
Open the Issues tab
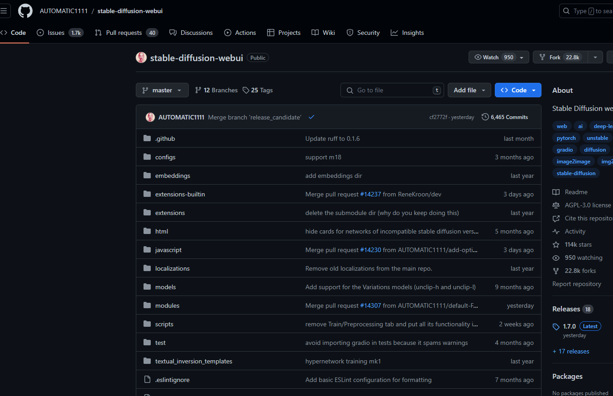click(x=60, y=33)
